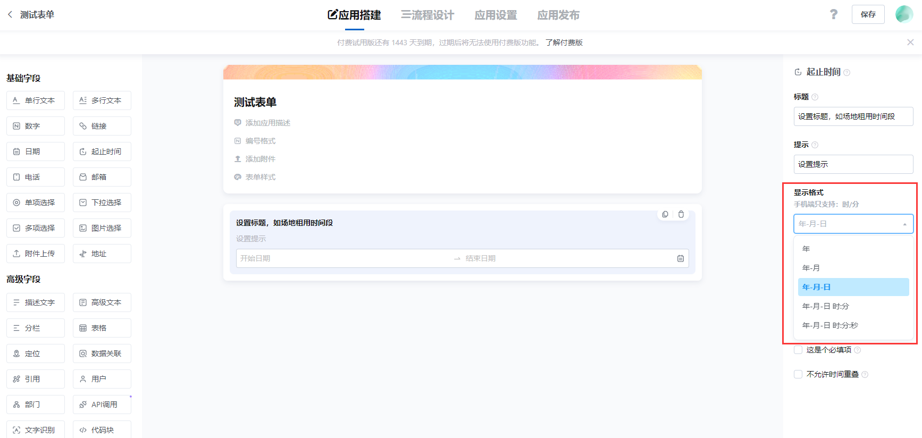Add a 单行文本 field
This screenshot has height=438, width=922.
36,100
